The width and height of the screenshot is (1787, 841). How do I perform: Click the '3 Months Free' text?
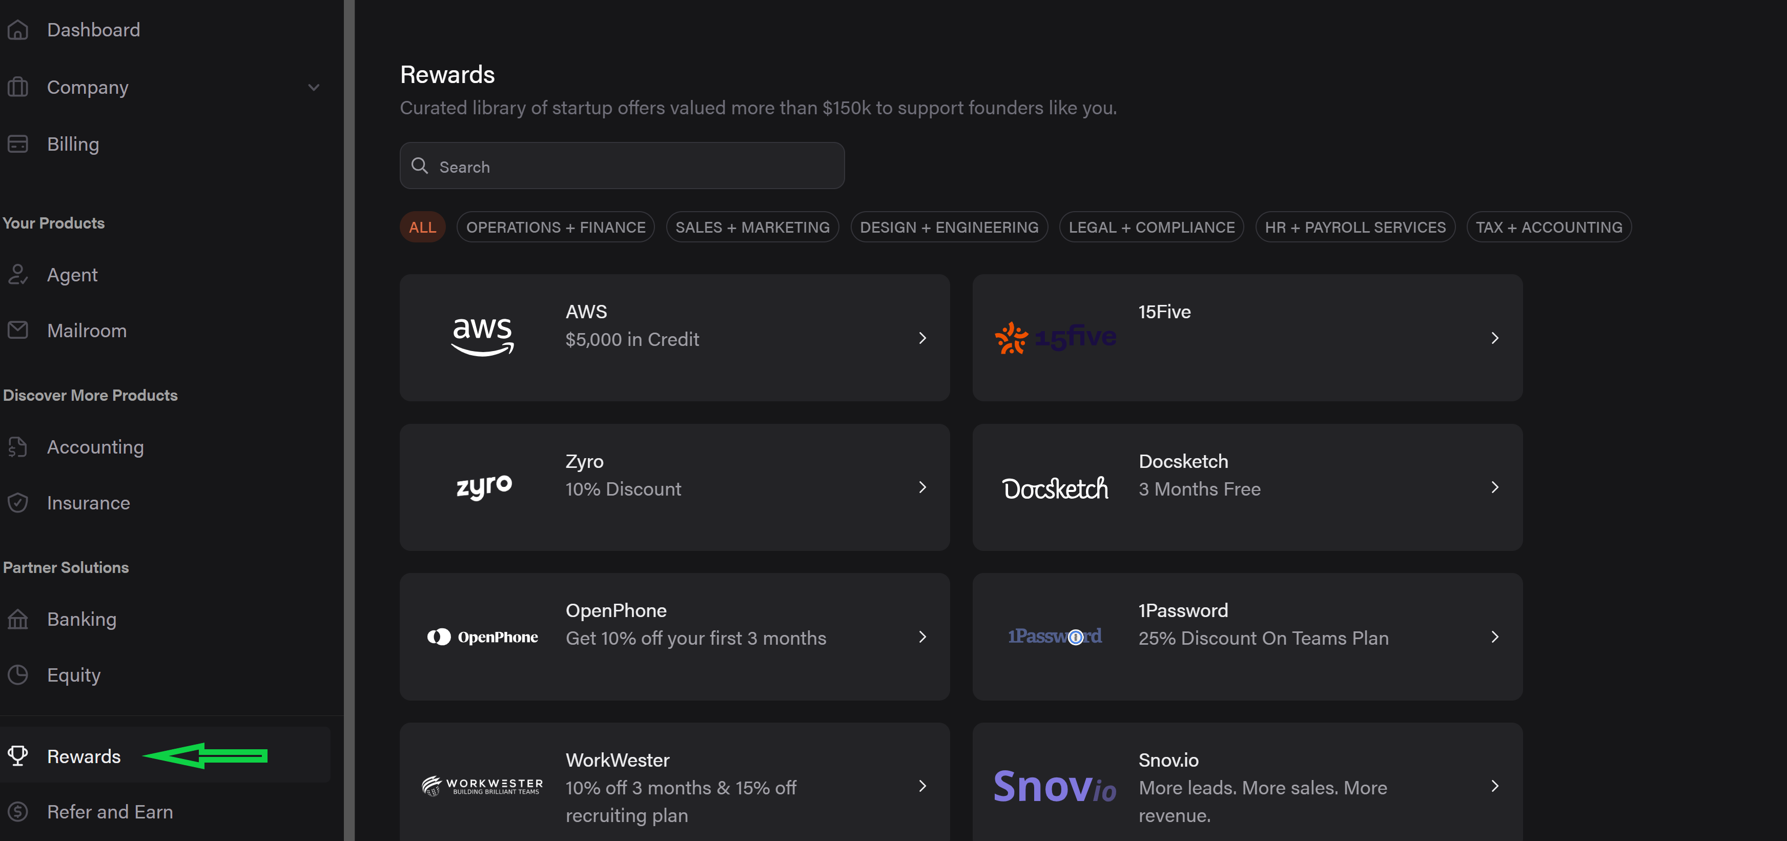point(1199,489)
